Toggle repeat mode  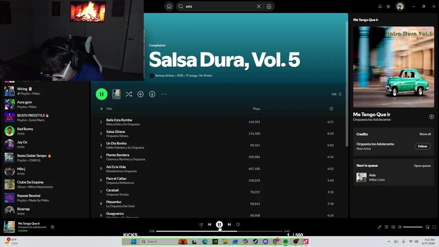(238, 224)
